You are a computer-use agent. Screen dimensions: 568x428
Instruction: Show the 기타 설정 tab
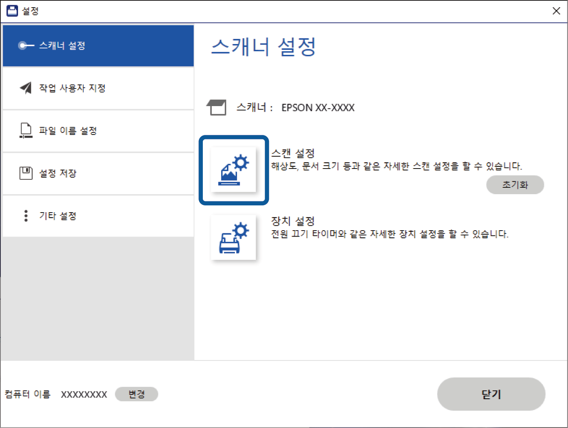coord(98,216)
